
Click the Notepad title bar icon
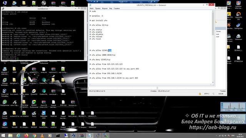click(90, 5)
